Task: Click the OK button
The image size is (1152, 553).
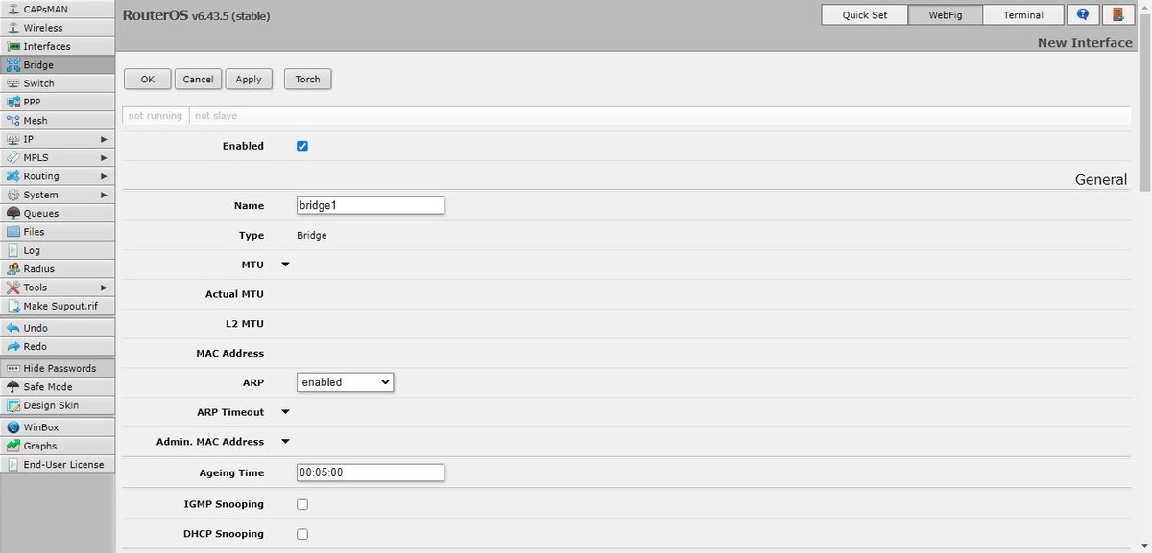Action: tap(148, 80)
